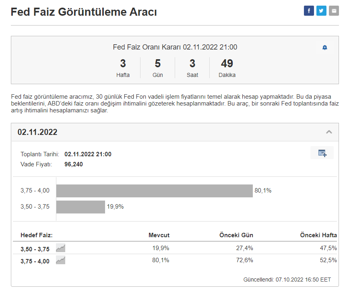Click the bell alert icon
347x292 pixels.
325,48
